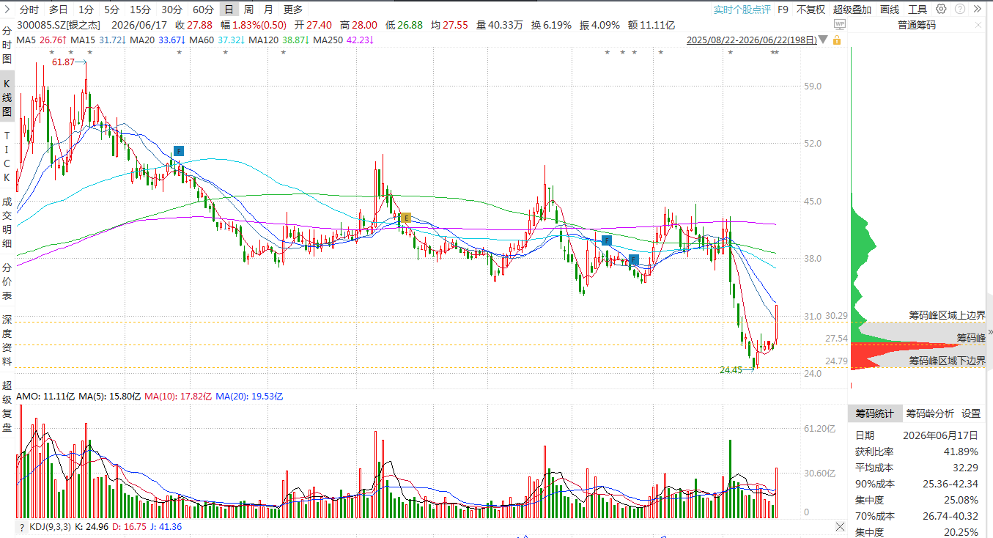
Task: Switch to the 多日 period tab
Action: coord(59,10)
